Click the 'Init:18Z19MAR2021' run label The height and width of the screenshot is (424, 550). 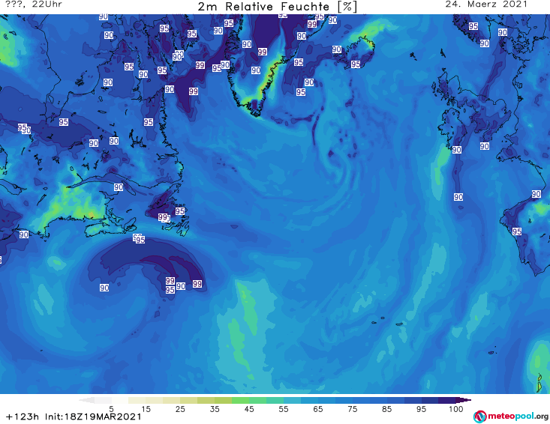point(93,417)
